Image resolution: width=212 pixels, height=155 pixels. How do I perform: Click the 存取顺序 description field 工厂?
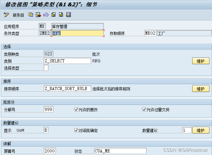[x=184, y=33]
